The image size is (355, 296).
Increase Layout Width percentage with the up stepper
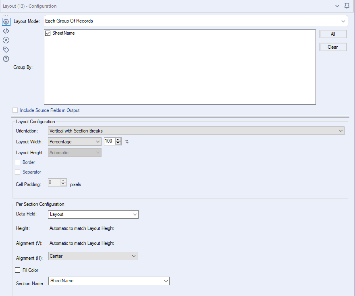(118, 140)
